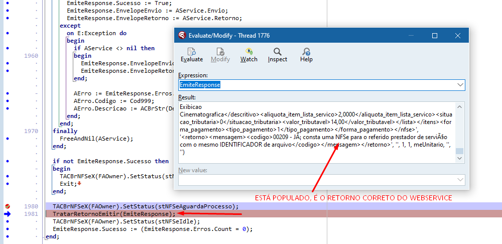Viewport: 502px width, 244px height.
Task: Click inside the Result text area
Action: [317, 133]
